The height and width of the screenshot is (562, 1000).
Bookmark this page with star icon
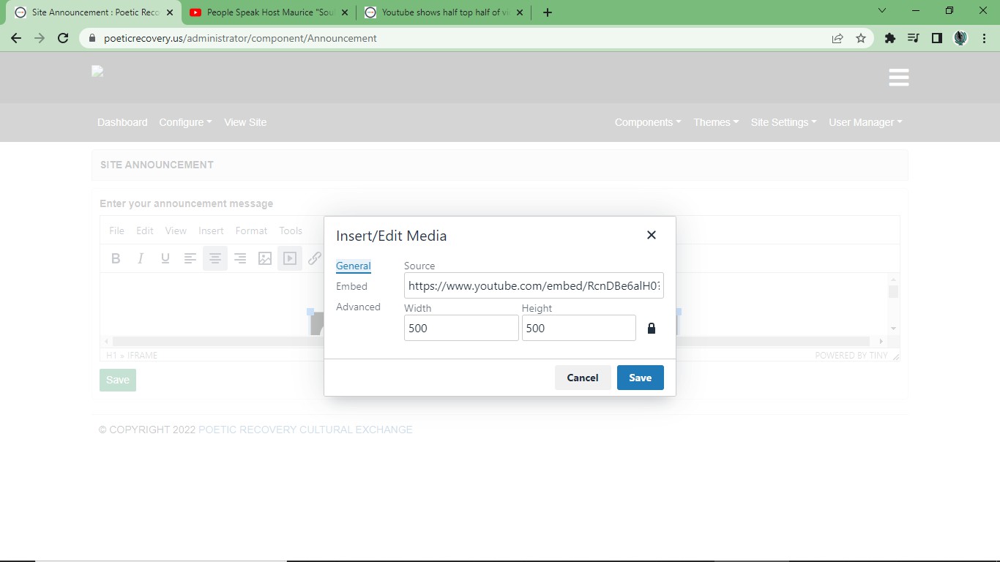(x=861, y=38)
